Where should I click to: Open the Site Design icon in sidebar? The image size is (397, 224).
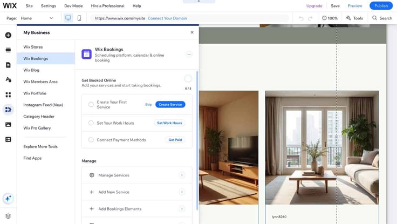(8, 79)
